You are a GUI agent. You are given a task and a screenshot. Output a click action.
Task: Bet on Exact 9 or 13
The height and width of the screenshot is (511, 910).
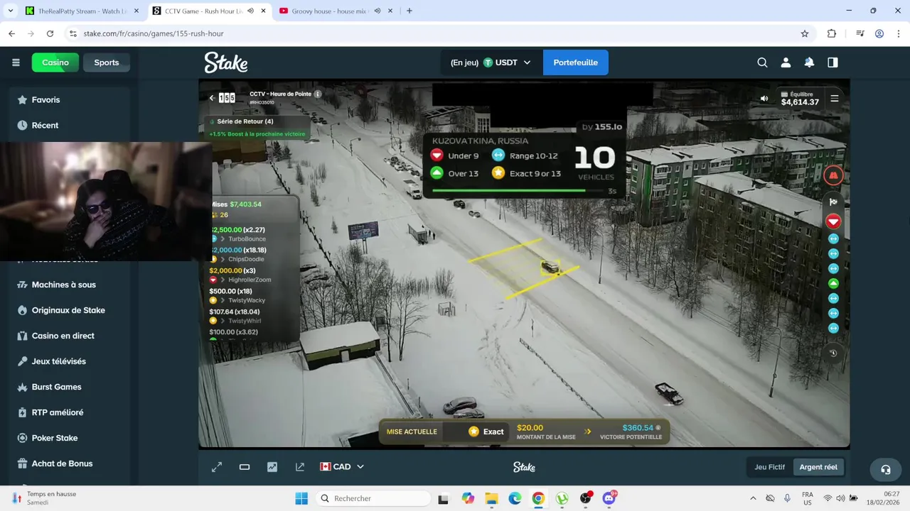coord(526,173)
